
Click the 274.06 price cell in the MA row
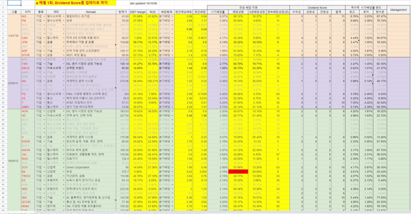(x=123, y=81)
